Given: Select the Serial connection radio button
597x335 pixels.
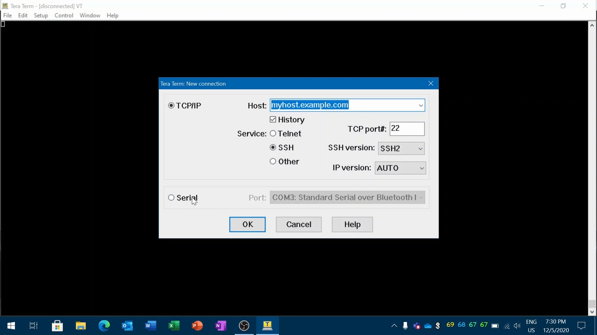Looking at the screenshot, I should tap(171, 198).
